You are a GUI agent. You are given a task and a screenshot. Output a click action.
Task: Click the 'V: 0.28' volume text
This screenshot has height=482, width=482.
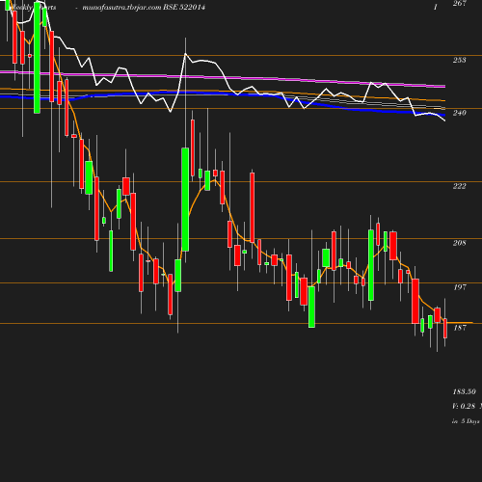click(464, 406)
